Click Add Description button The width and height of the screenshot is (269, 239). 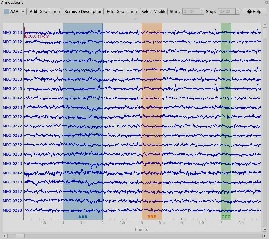point(45,12)
